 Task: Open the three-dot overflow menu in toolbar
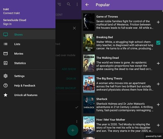(77, 4)
